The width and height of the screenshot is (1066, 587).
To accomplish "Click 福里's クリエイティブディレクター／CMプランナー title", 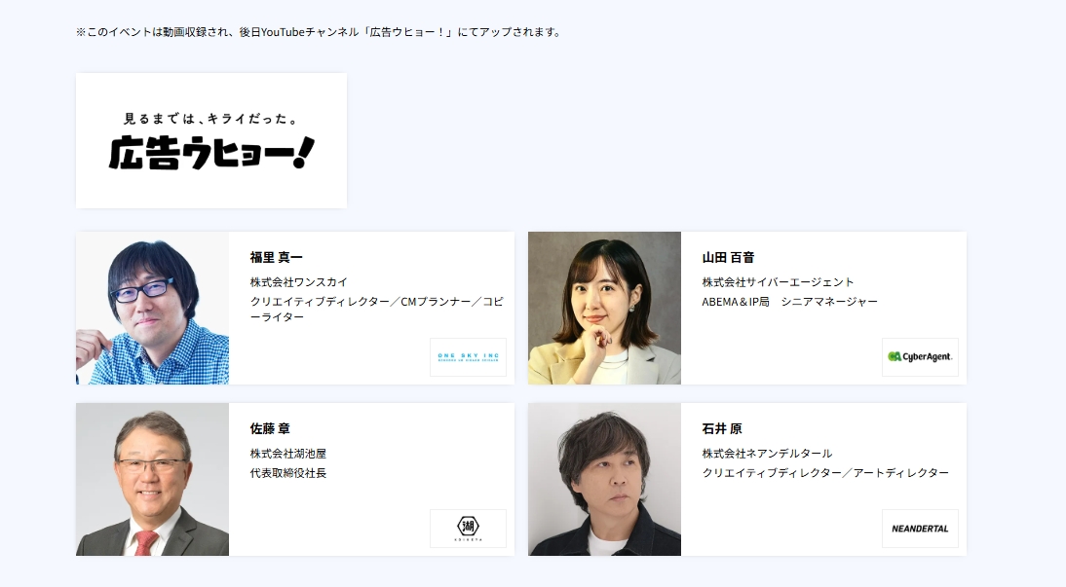I will coord(377,310).
